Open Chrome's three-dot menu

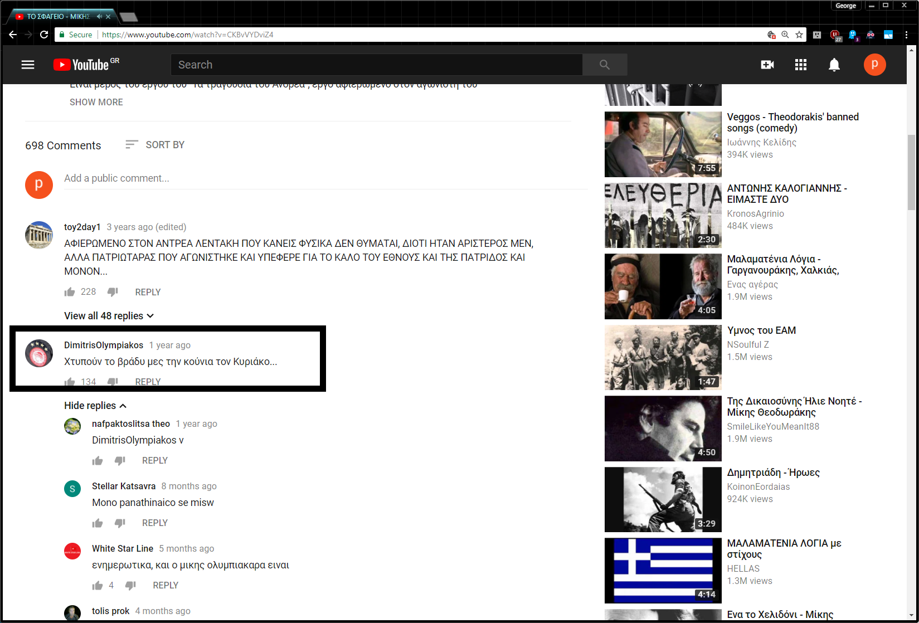[906, 35]
